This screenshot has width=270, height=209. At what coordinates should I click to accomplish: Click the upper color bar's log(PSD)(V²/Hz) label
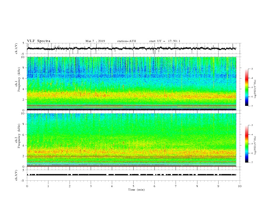[255, 89]
